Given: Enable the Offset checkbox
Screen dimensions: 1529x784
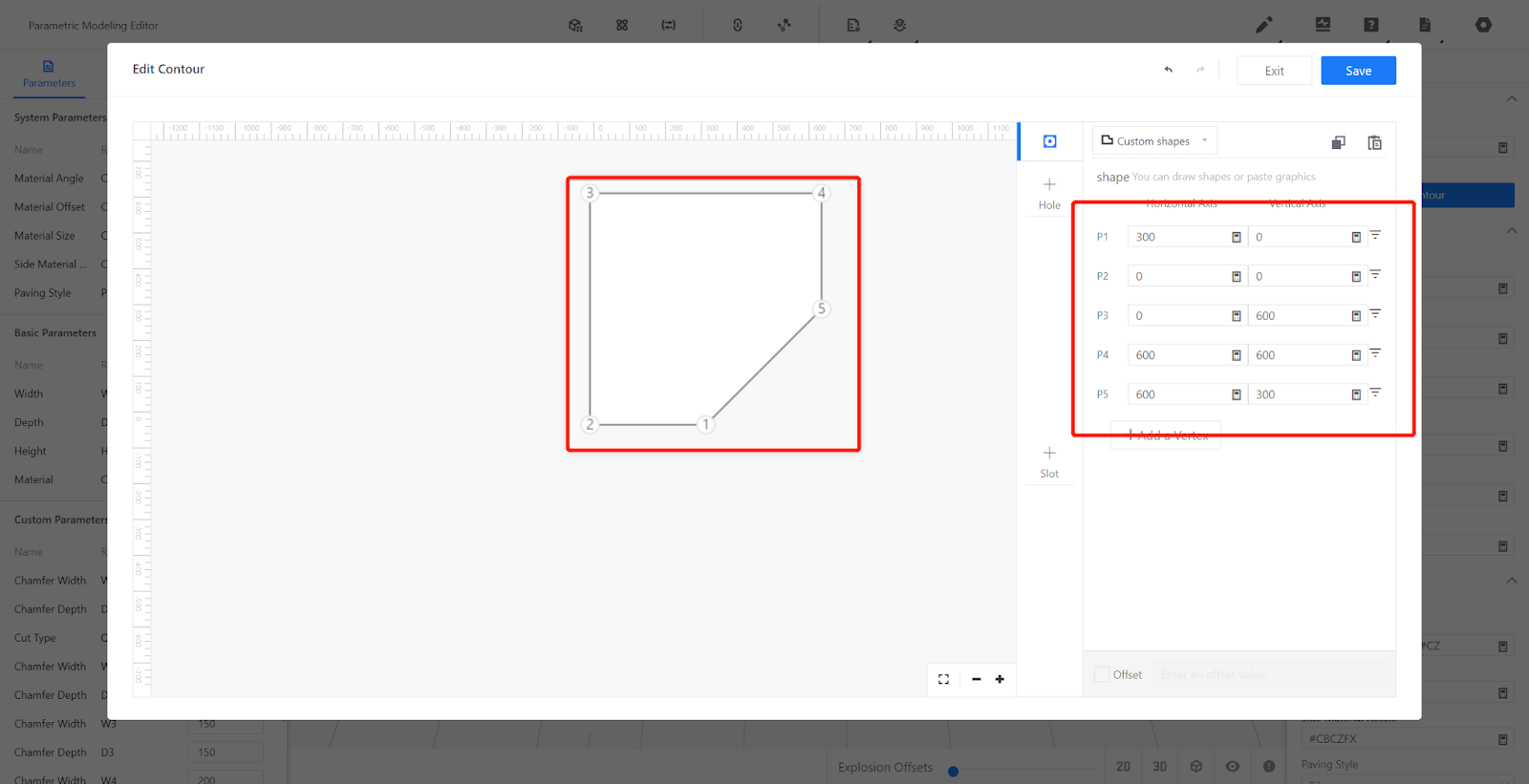Looking at the screenshot, I should click(x=1102, y=674).
